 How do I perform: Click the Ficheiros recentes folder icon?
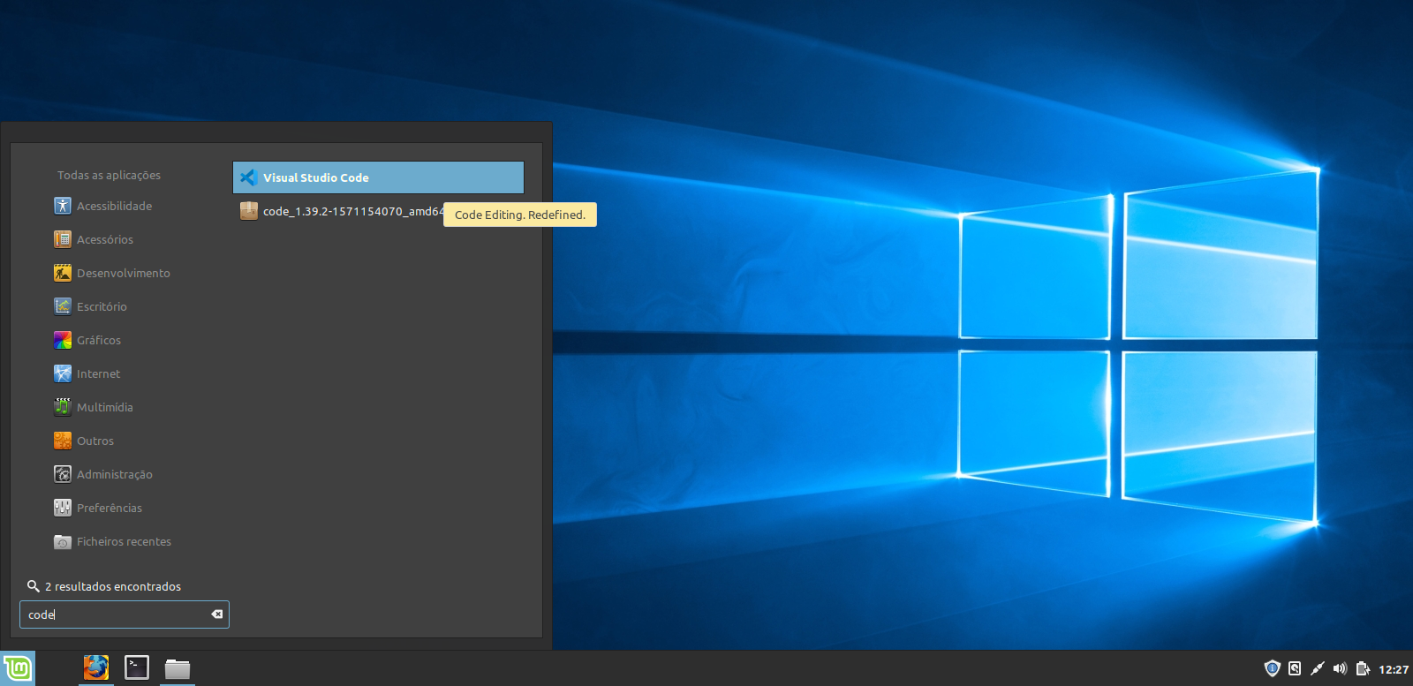click(63, 541)
